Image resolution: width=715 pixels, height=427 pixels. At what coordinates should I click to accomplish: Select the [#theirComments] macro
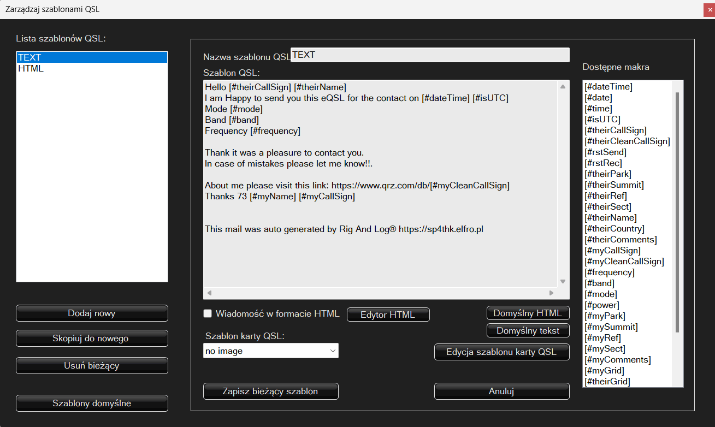tap(621, 240)
